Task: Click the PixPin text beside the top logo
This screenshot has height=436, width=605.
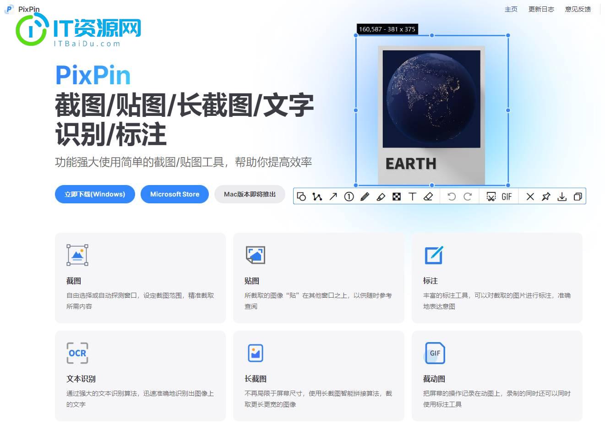Action: [x=29, y=9]
